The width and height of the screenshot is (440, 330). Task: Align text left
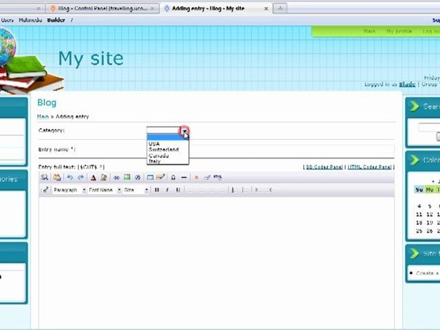pyautogui.click(x=191, y=190)
